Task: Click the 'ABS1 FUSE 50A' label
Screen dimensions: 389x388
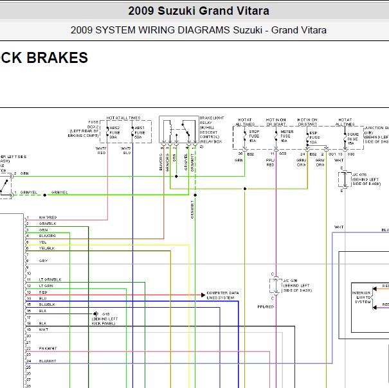Action: point(140,132)
